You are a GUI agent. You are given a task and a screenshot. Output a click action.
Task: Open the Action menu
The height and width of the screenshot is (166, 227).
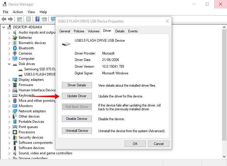(18, 12)
